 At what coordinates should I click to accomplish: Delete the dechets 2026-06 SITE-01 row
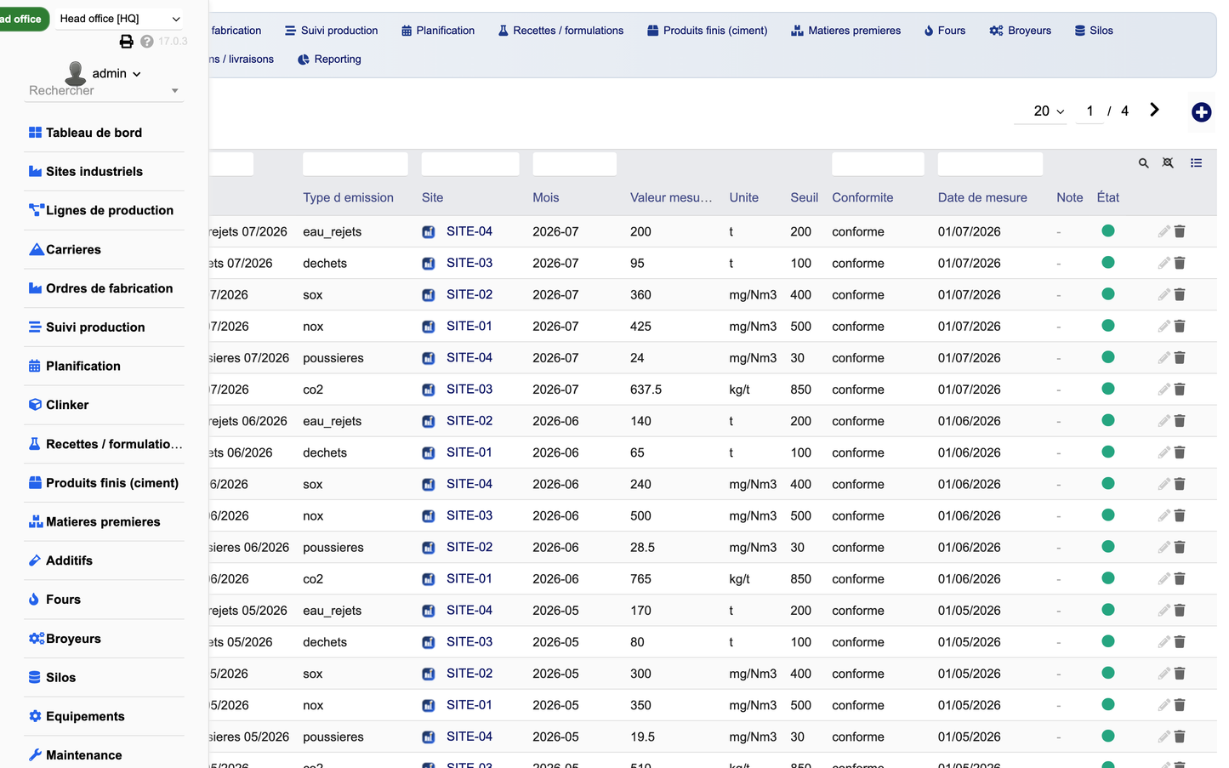(x=1180, y=452)
